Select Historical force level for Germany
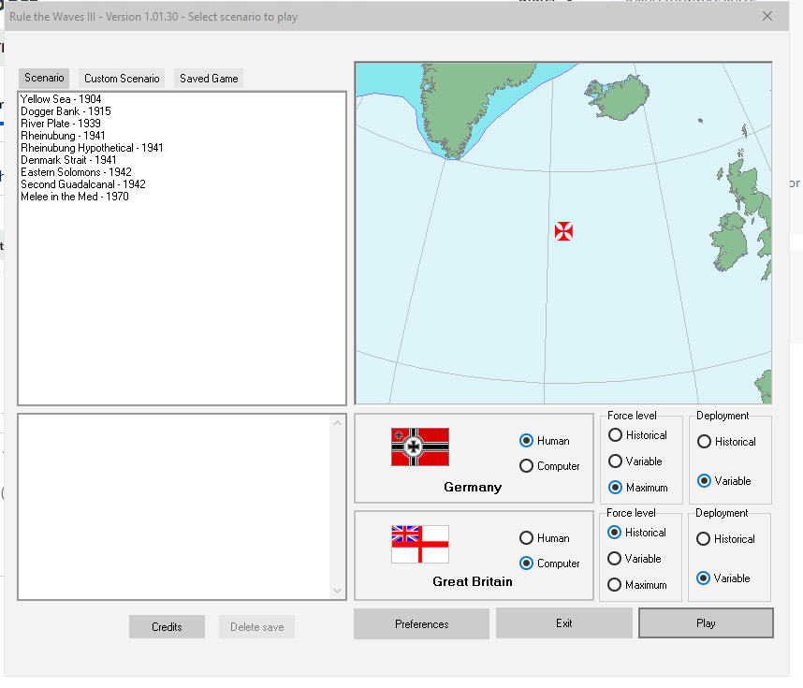The height and width of the screenshot is (688, 803). (637, 435)
